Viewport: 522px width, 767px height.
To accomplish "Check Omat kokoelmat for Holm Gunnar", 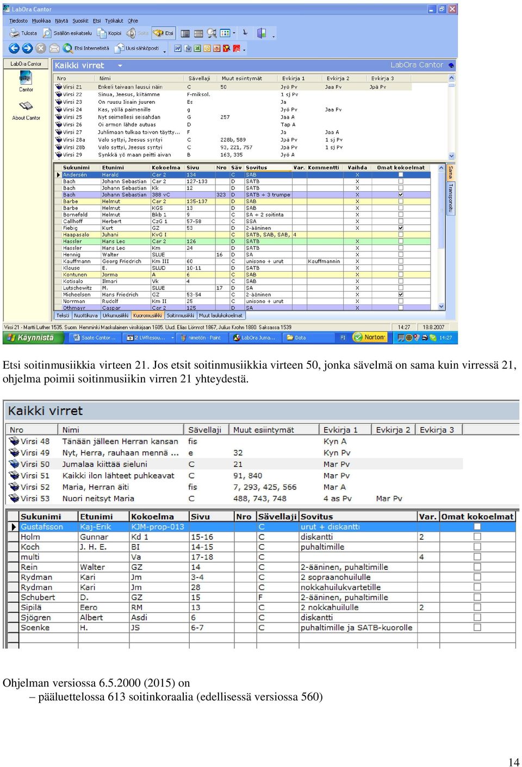I will pos(477,537).
